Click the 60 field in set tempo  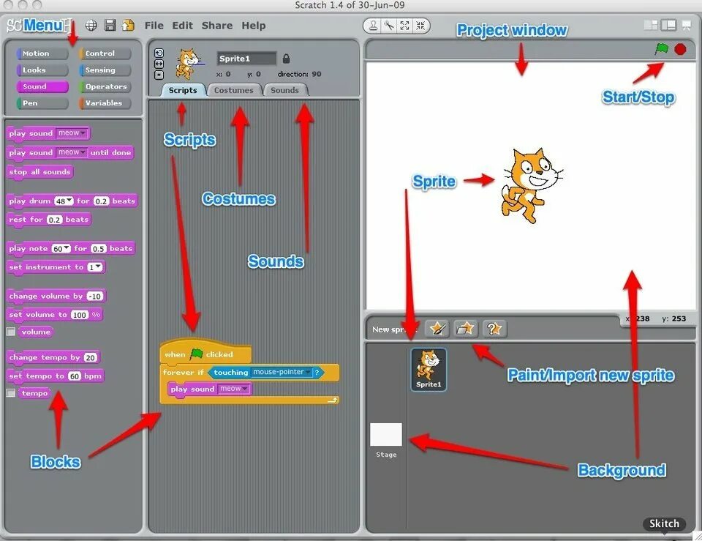click(x=75, y=376)
